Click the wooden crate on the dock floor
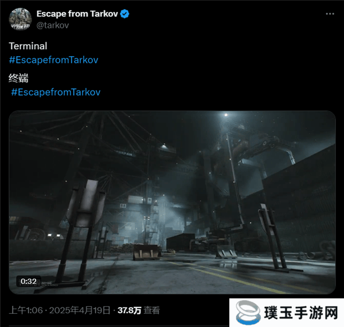 146,252
